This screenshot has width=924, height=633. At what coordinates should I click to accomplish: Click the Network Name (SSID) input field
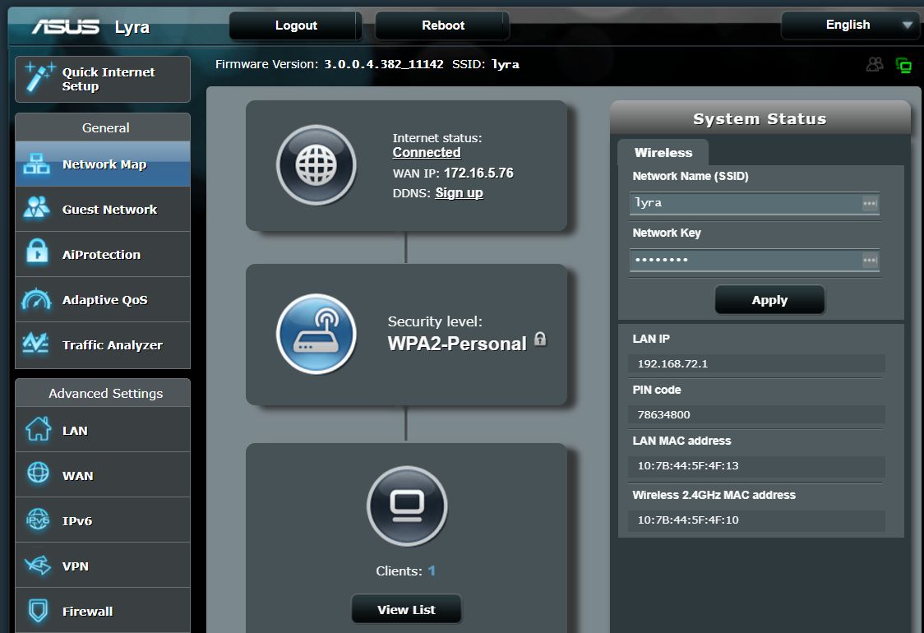click(755, 203)
